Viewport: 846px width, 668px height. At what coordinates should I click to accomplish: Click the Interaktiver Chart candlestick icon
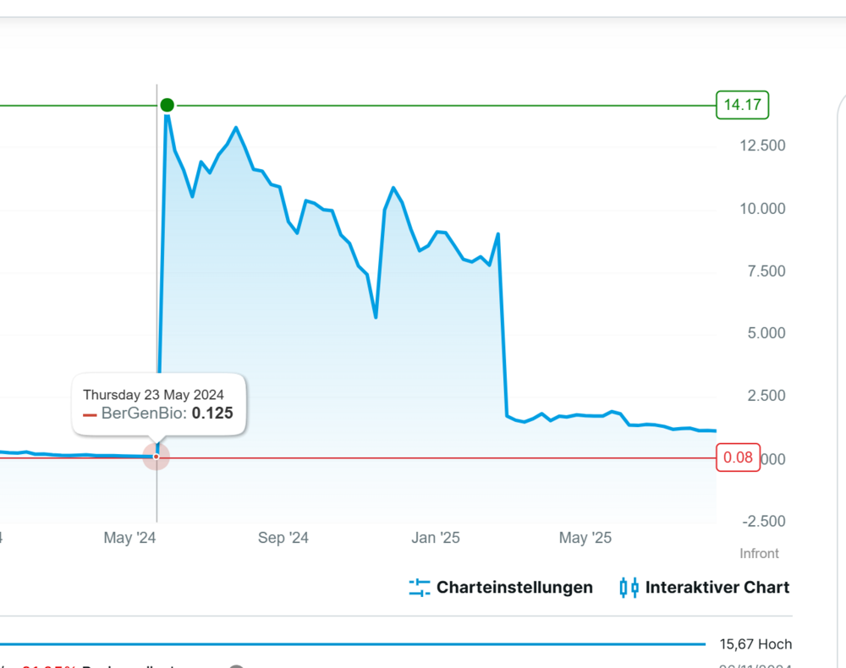tap(629, 588)
